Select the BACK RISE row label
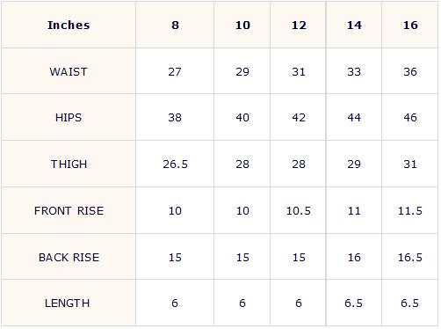The width and height of the screenshot is (441, 329). [69, 257]
